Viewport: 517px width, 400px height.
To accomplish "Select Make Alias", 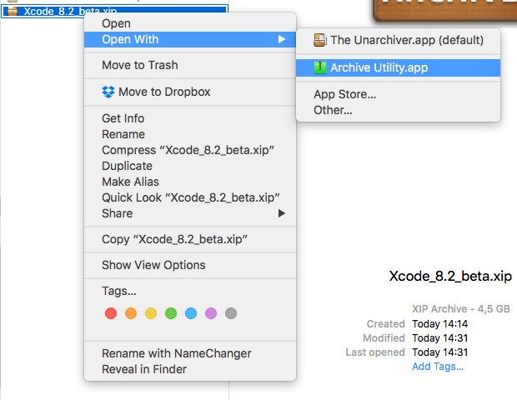I will [190, 182].
